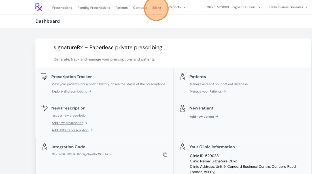This screenshot has width=312, height=174.
Task: Select Patients in the navigation bar
Action: 122,8
